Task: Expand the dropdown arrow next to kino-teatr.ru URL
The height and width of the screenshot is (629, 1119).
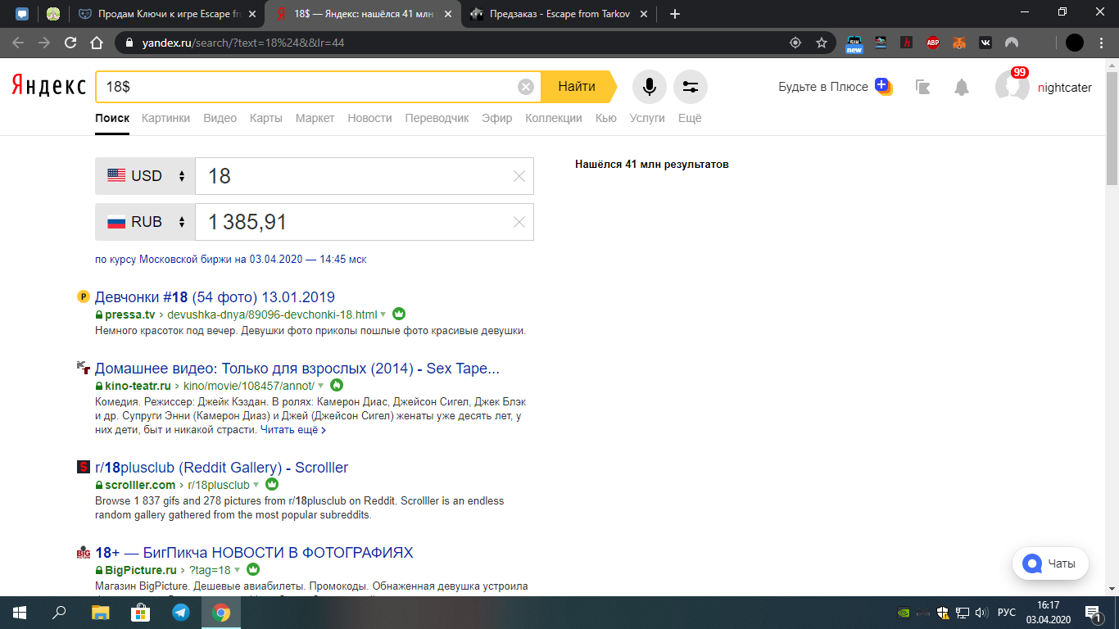Action: [x=321, y=386]
